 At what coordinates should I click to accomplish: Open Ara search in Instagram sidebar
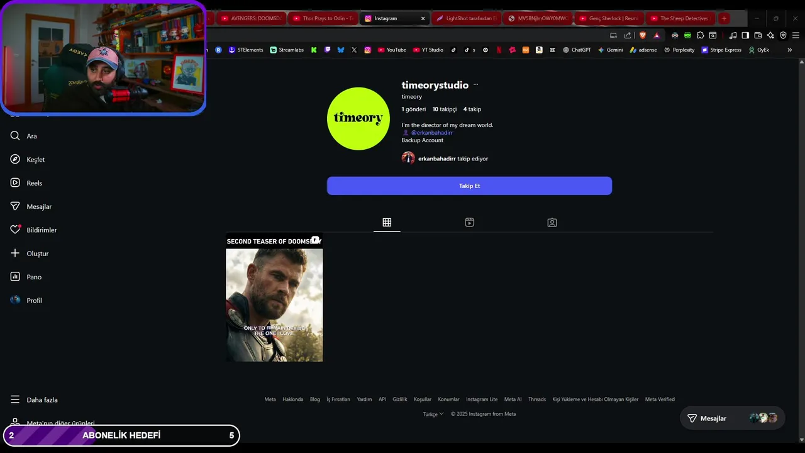(x=23, y=136)
